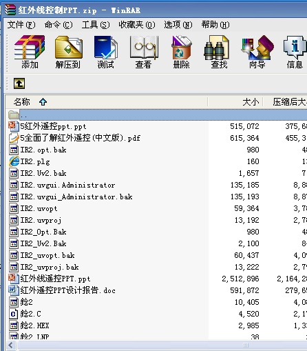Click the WinRAR title bar books icon
Image resolution: width=307 pixels, height=351 pixels.
tap(10, 10)
